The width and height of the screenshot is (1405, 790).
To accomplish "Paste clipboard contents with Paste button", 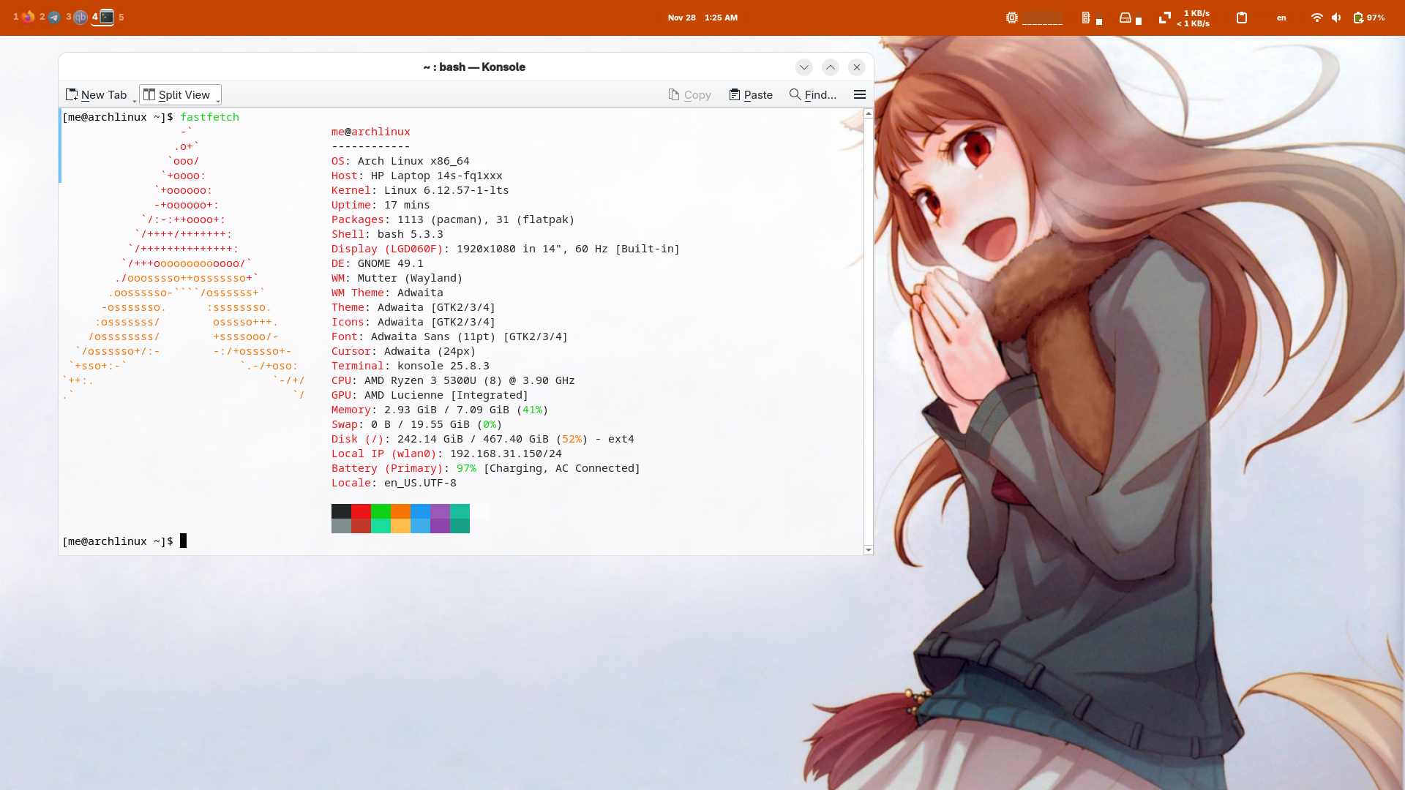I will 751,94.
